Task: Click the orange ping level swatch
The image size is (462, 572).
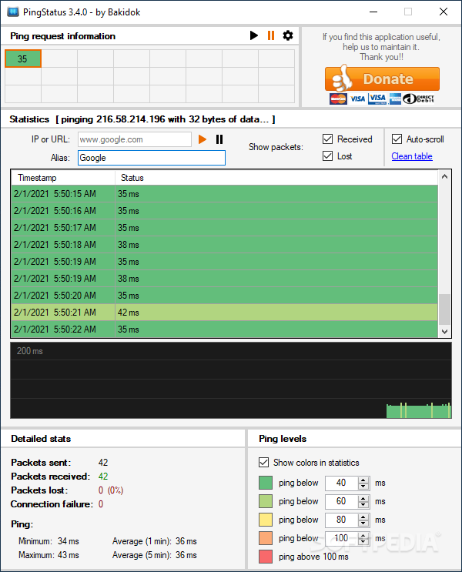Action: (266, 538)
